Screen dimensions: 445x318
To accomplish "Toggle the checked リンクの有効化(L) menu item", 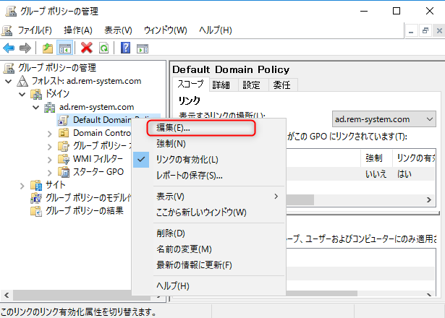I will 187,160.
